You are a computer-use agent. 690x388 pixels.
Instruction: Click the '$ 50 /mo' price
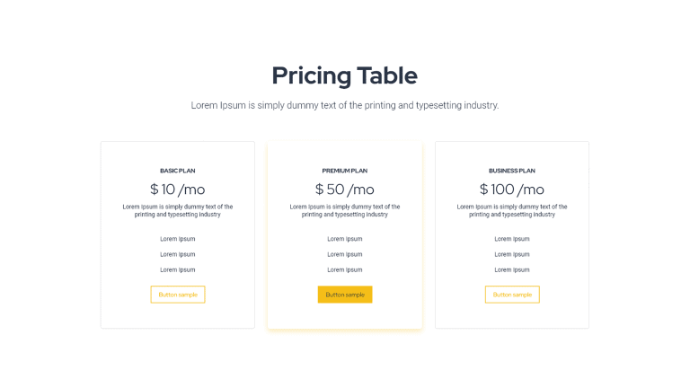[345, 190]
